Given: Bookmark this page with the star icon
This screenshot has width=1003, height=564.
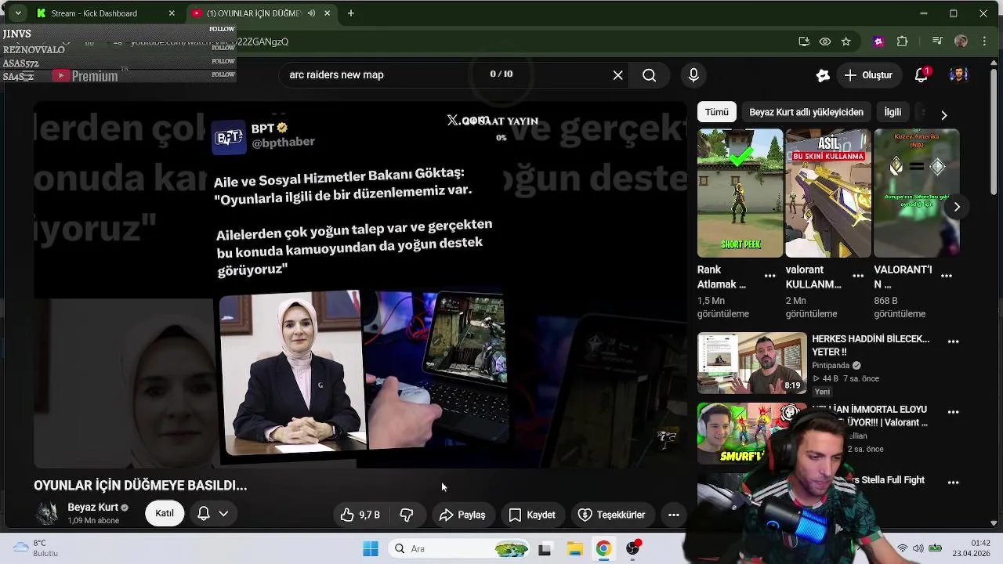Looking at the screenshot, I should (845, 42).
